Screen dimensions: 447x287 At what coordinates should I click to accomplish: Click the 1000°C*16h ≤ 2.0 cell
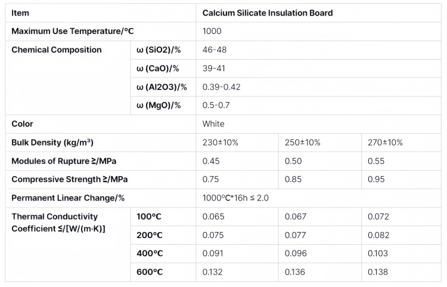point(318,198)
